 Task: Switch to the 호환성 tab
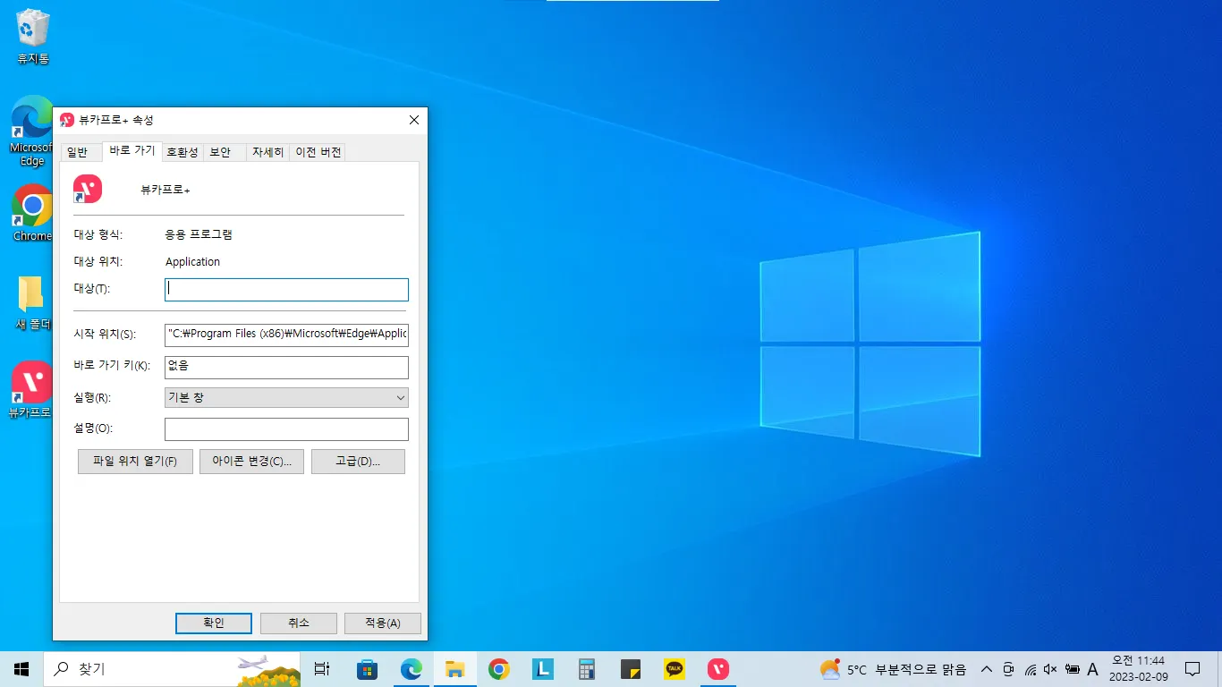coord(182,152)
